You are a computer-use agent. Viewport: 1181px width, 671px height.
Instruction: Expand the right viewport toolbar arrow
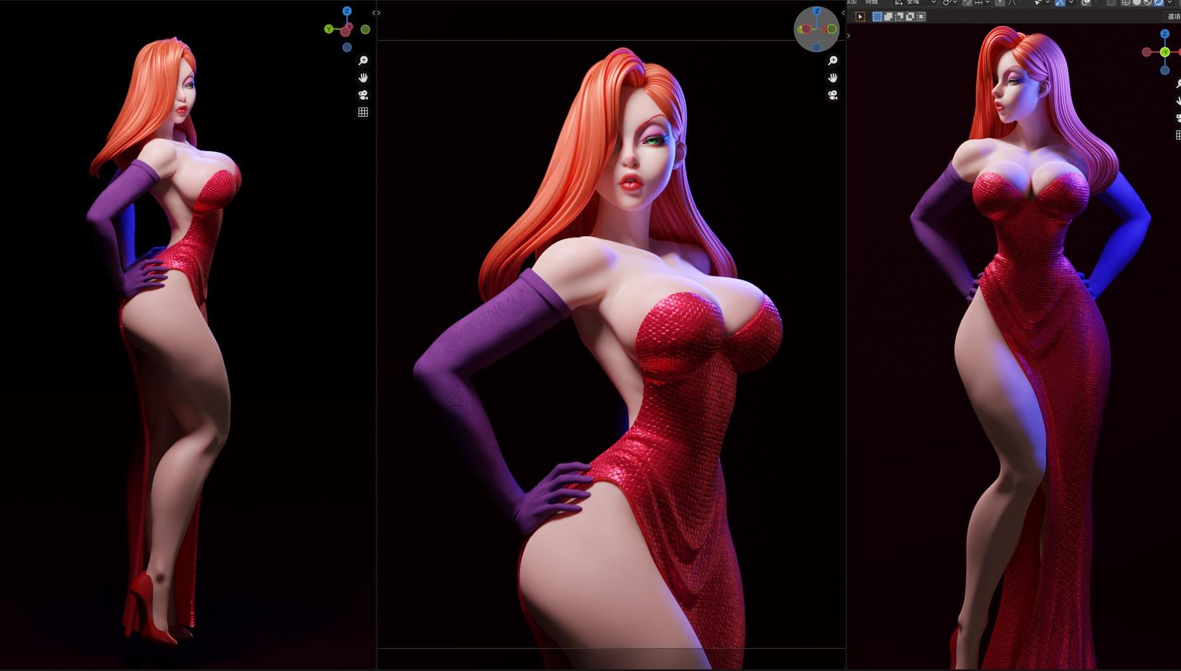[849, 36]
